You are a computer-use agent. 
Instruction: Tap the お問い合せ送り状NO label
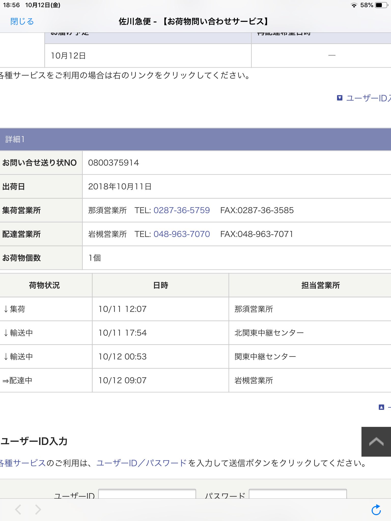click(39, 163)
